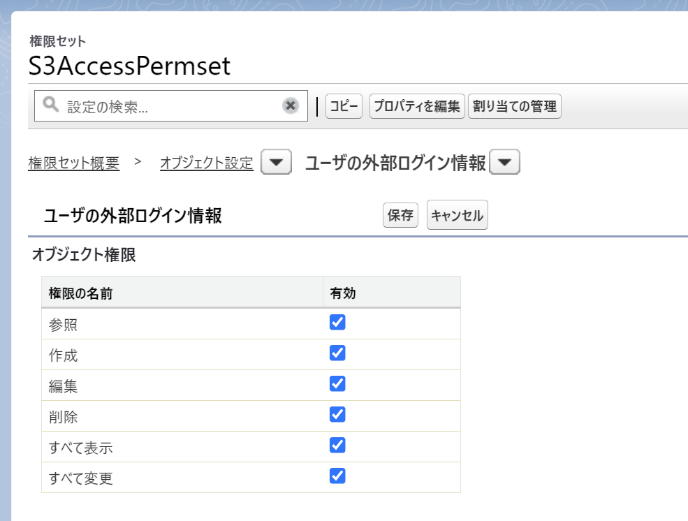The width and height of the screenshot is (688, 521).
Task: Save the object permissions with 保存
Action: 400,215
